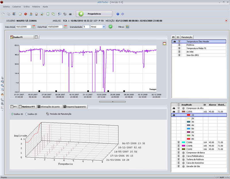Click the red alert icon in toolbar
The image size is (230, 179).
point(26,14)
